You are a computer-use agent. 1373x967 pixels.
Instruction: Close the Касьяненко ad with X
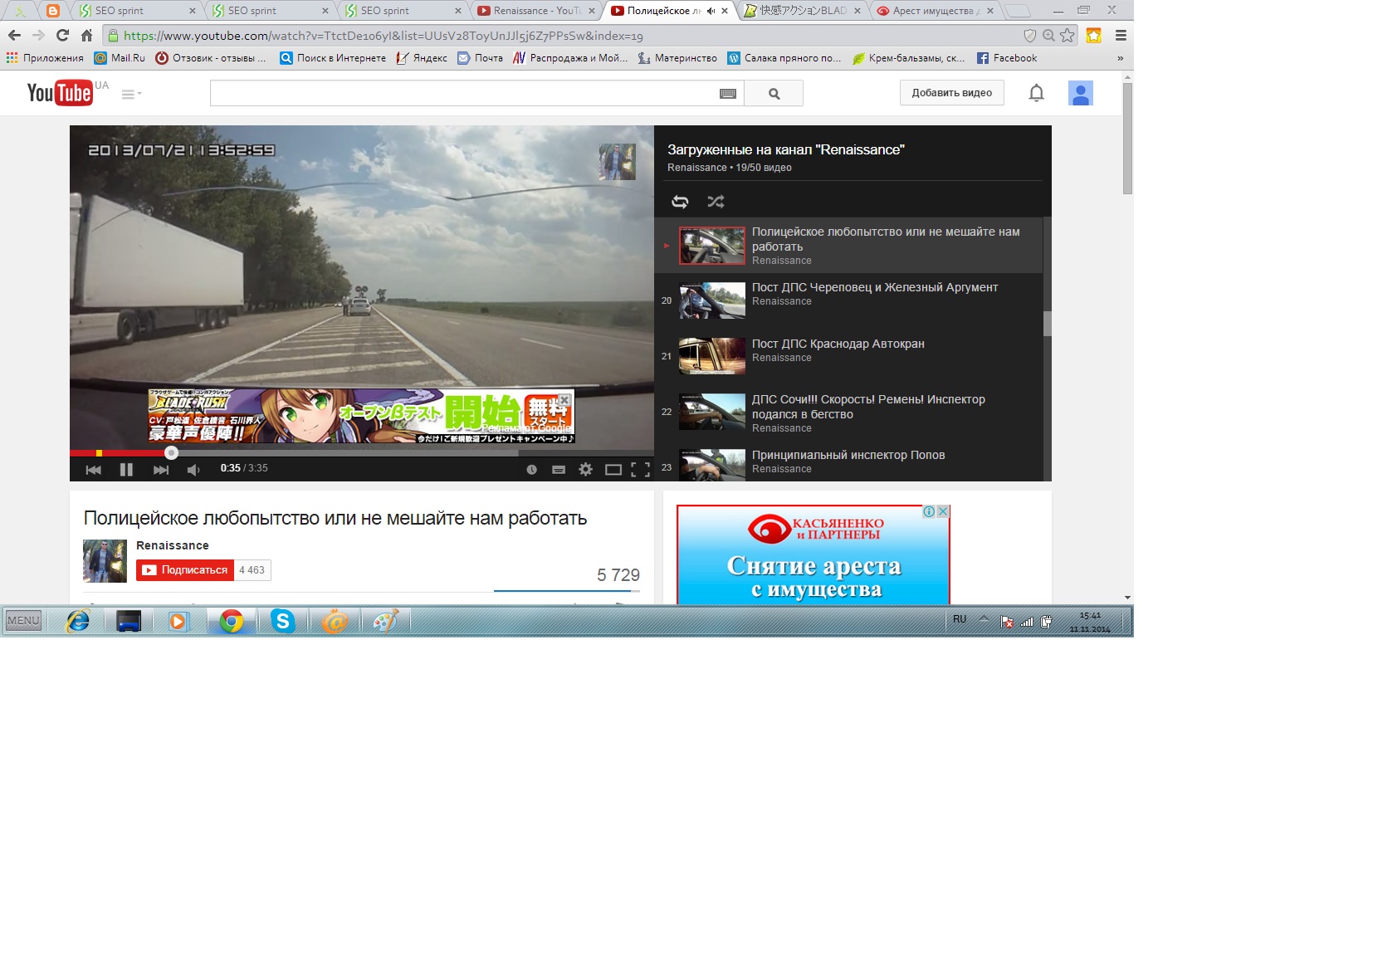pos(943,511)
